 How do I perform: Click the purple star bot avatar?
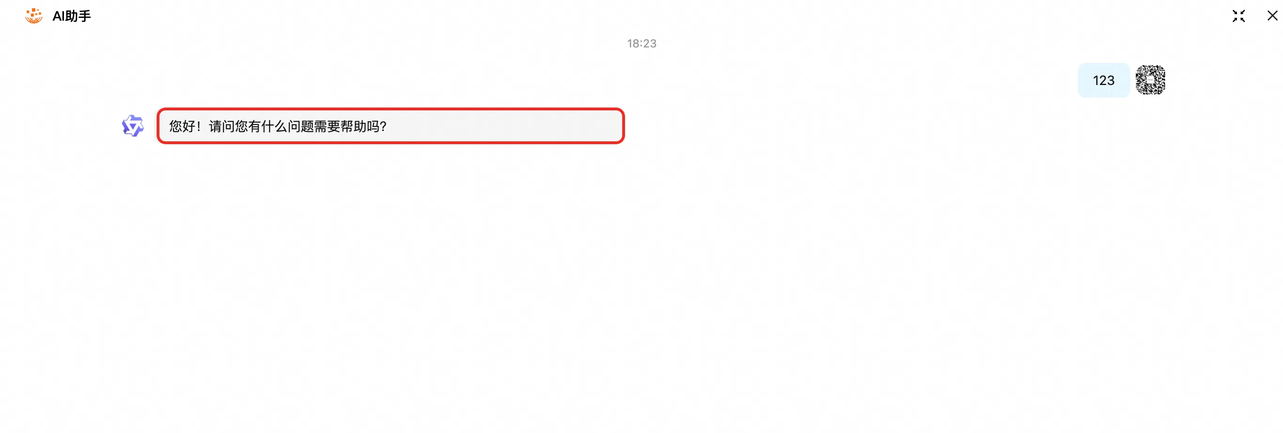click(x=133, y=126)
